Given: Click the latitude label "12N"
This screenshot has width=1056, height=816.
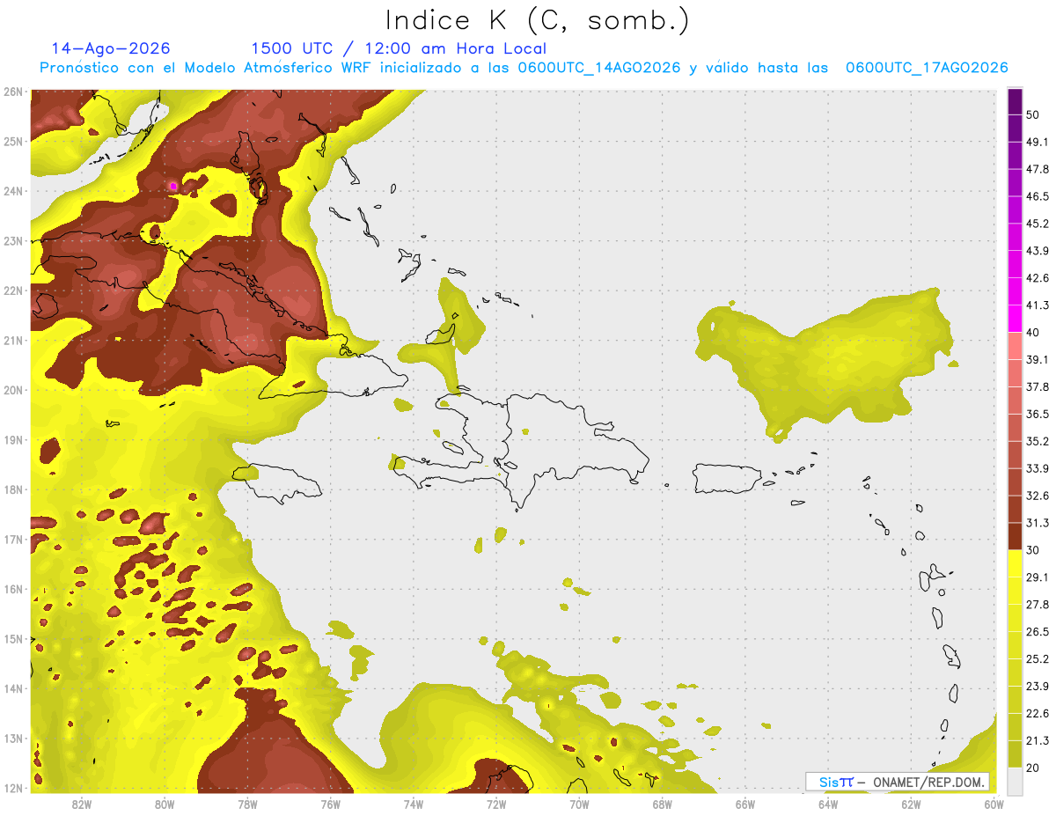Looking at the screenshot, I should pyautogui.click(x=13, y=788).
